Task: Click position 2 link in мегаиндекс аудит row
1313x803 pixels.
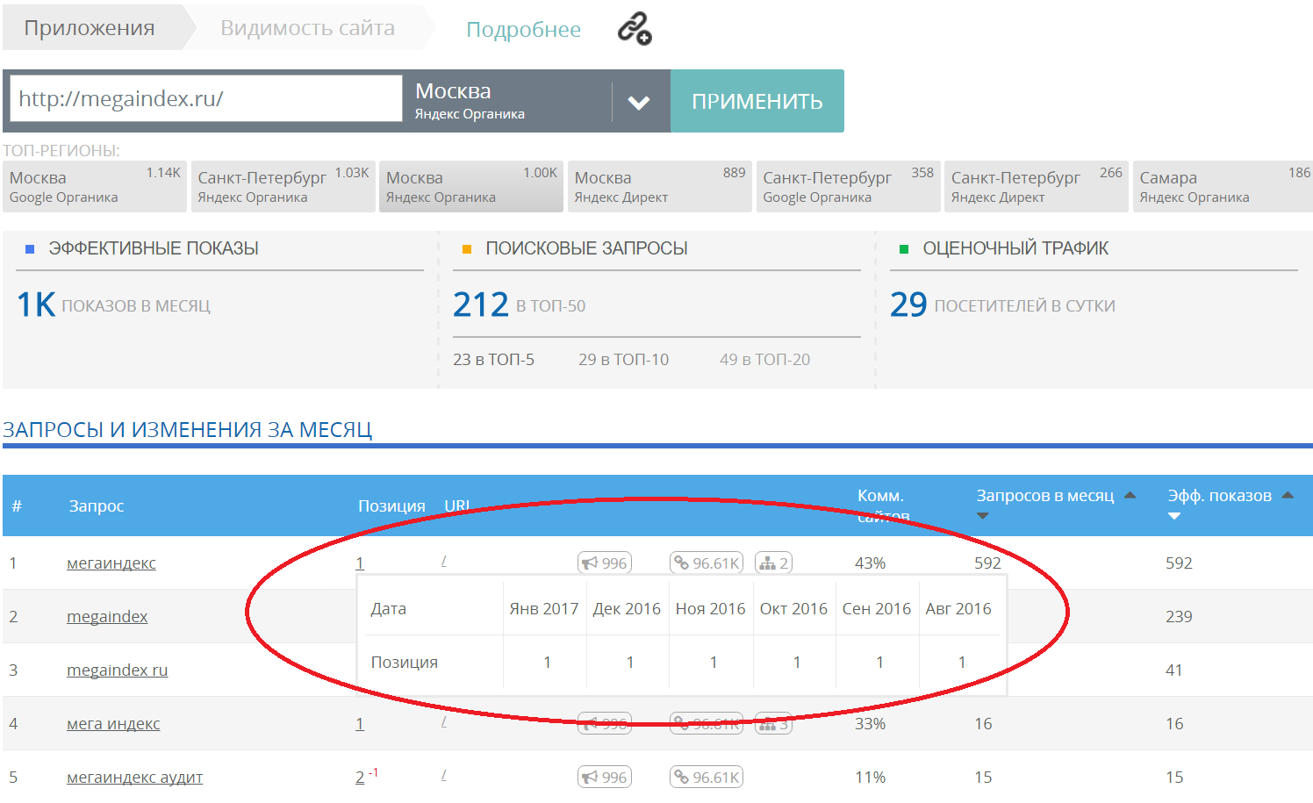Action: coord(360,778)
